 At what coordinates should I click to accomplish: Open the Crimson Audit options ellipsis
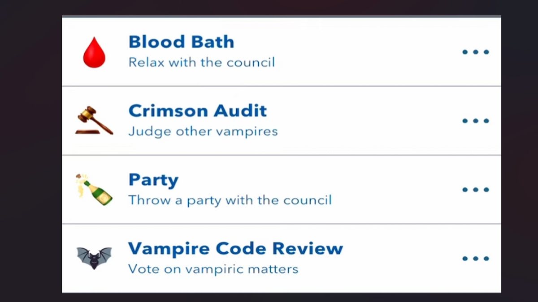475,120
